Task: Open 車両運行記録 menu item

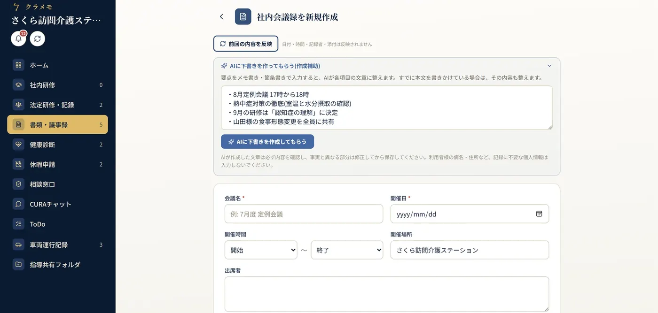Action: [x=57, y=244]
